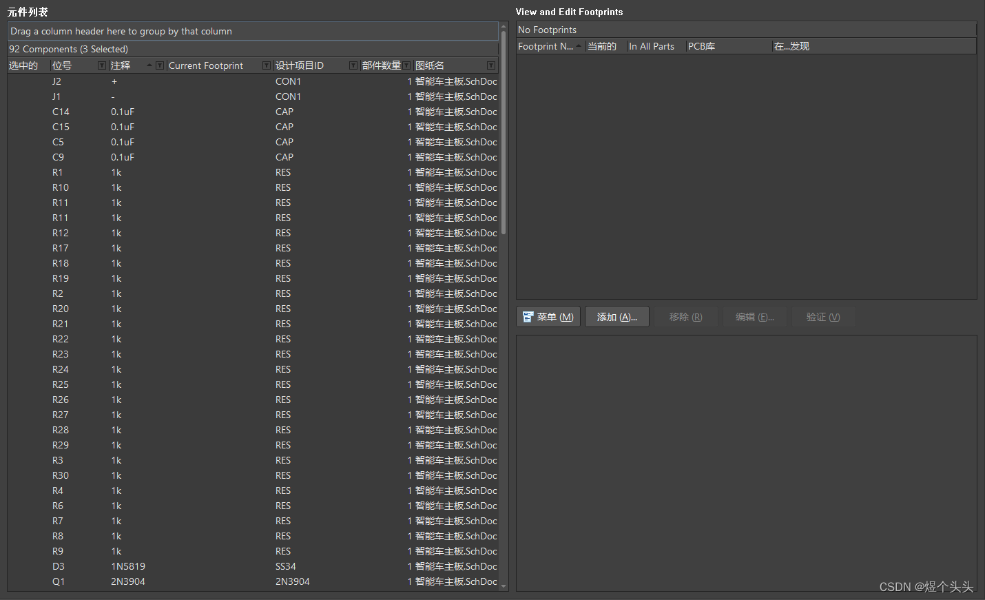Select component row R8

tap(253, 536)
